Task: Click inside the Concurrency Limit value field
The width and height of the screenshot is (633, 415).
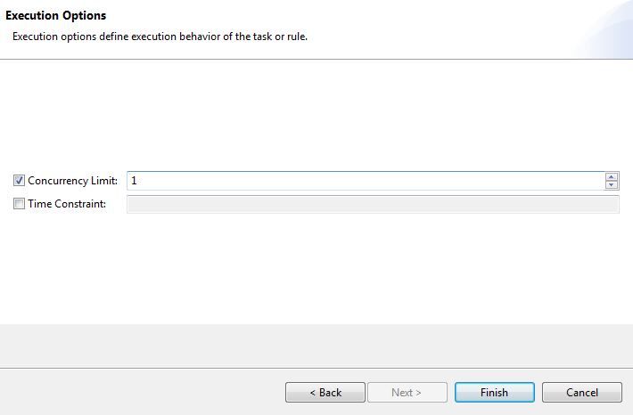Action: coord(366,181)
